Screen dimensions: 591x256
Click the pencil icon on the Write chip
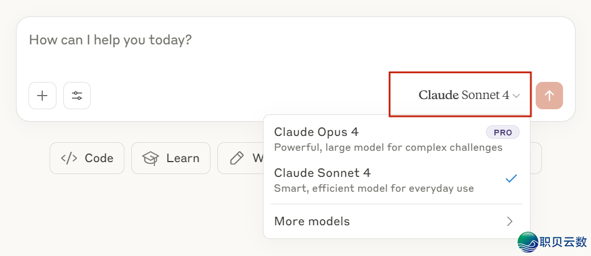pyautogui.click(x=236, y=158)
